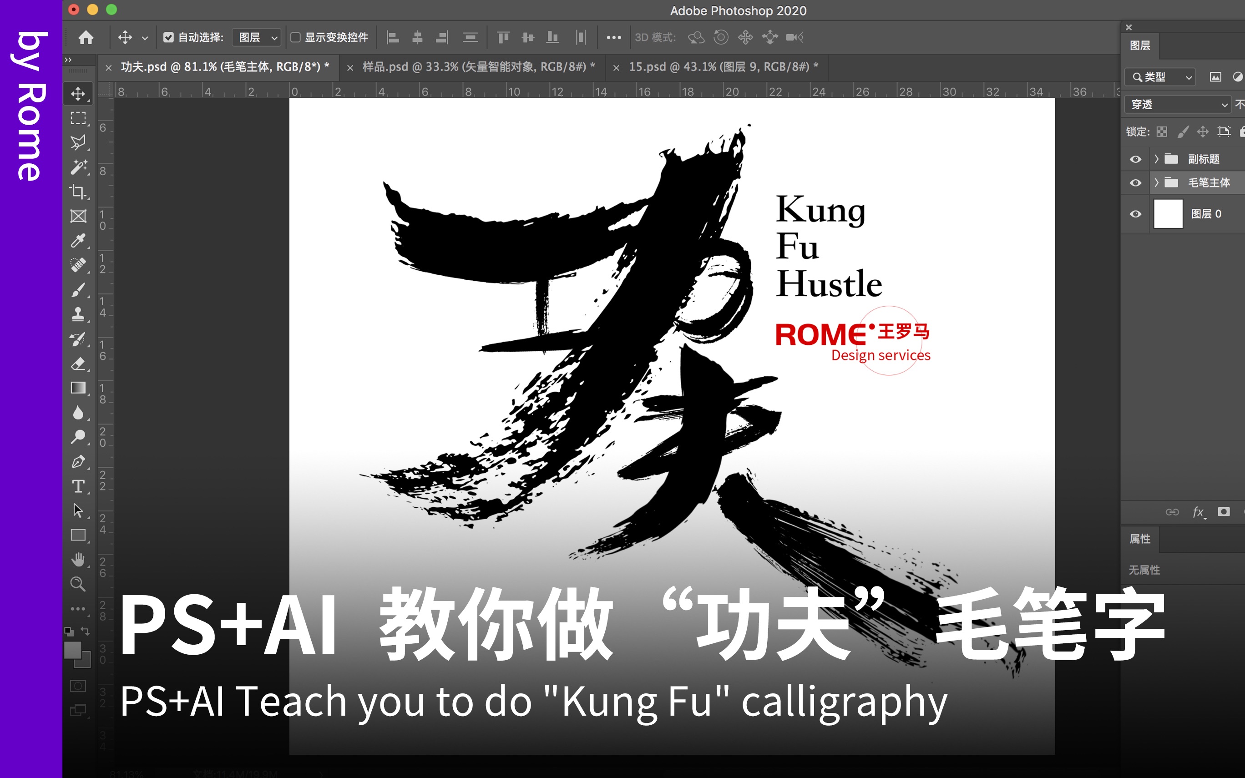
Task: Link layers button in Layers panel
Action: pyautogui.click(x=1173, y=512)
